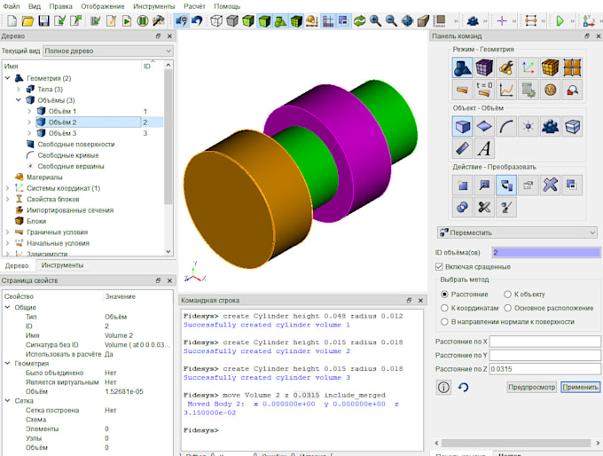Select the graph dependencies mode icon

[x=506, y=90]
